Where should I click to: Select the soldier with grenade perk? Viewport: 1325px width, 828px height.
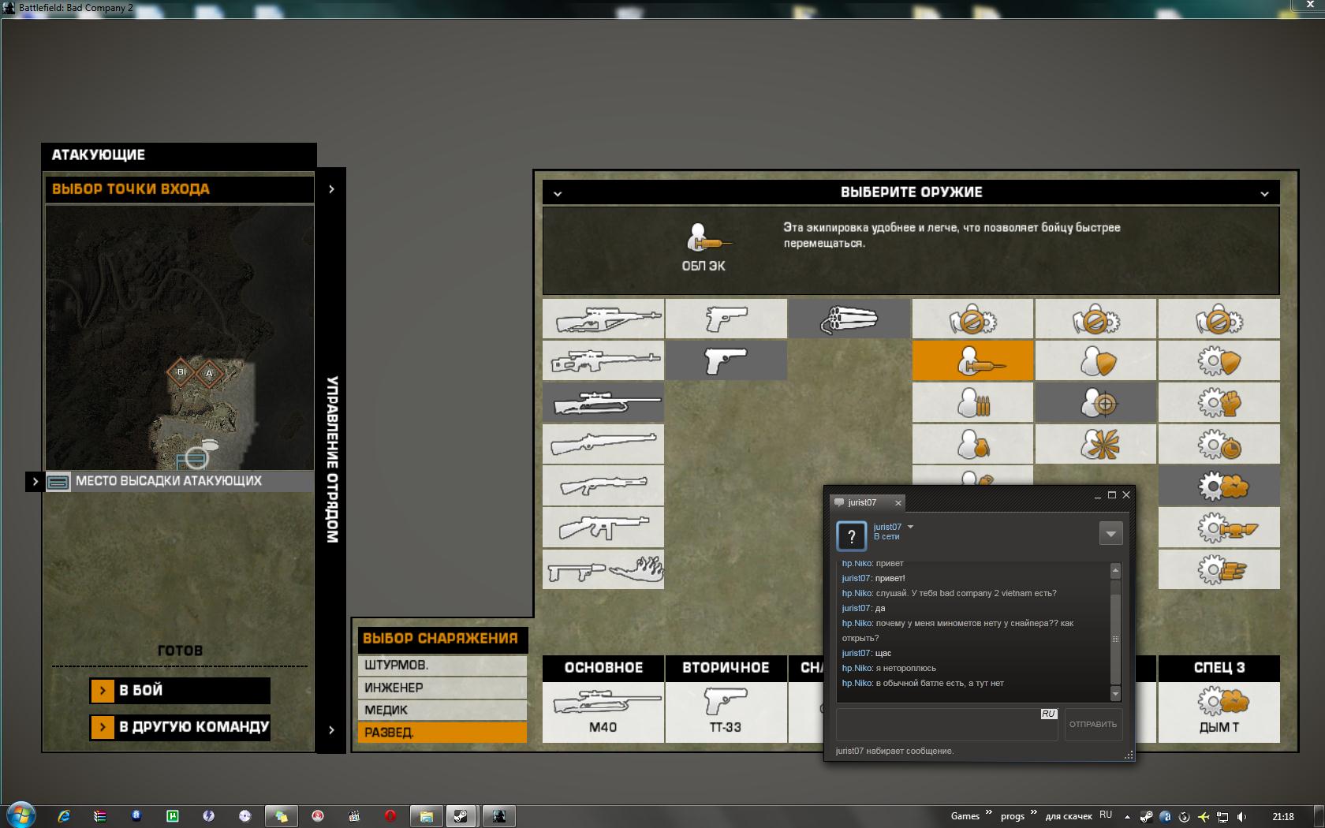pyautogui.click(x=972, y=444)
